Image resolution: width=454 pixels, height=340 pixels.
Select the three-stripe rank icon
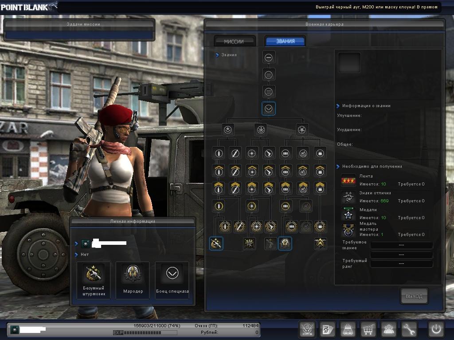pos(268,92)
